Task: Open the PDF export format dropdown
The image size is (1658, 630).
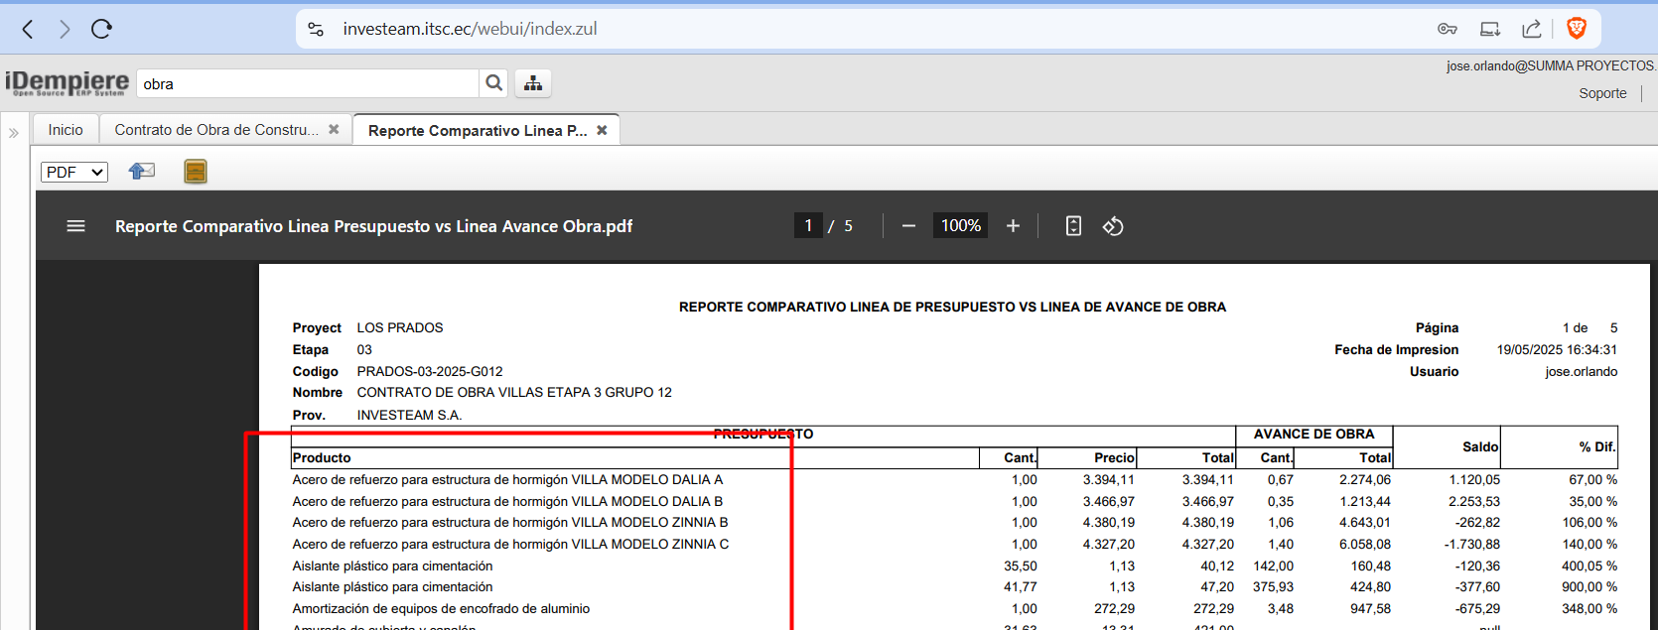Action: (x=74, y=172)
